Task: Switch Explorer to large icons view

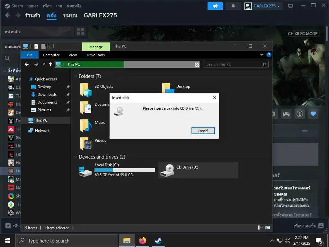Action: 268,227
